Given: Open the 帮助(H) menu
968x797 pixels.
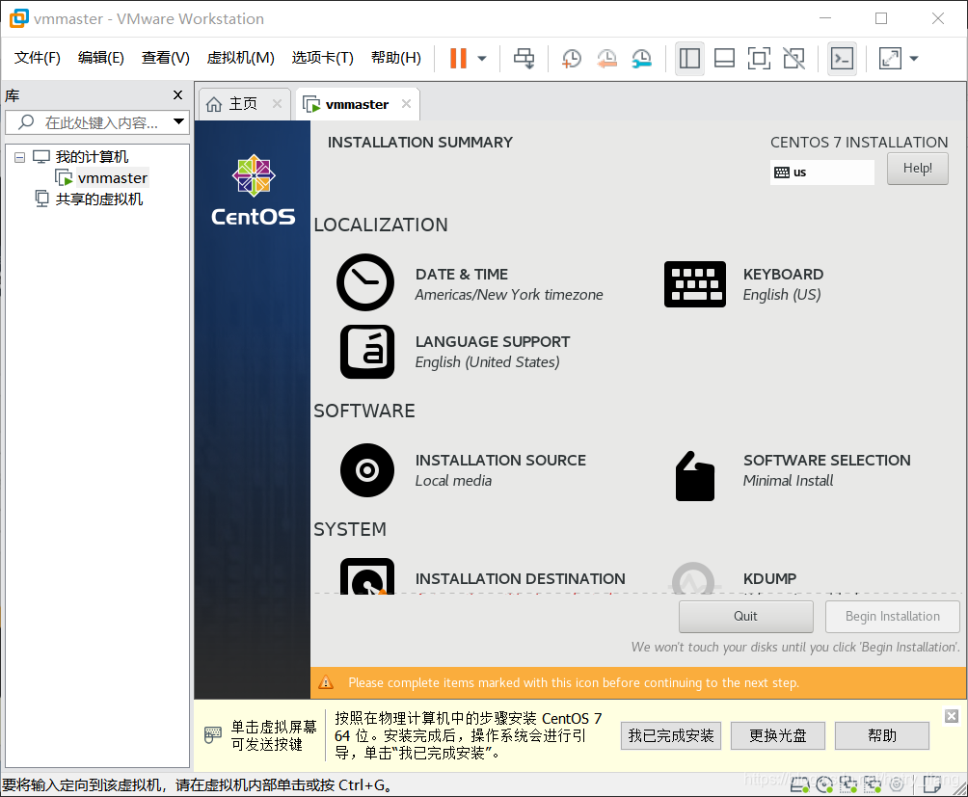Looking at the screenshot, I should [395, 58].
